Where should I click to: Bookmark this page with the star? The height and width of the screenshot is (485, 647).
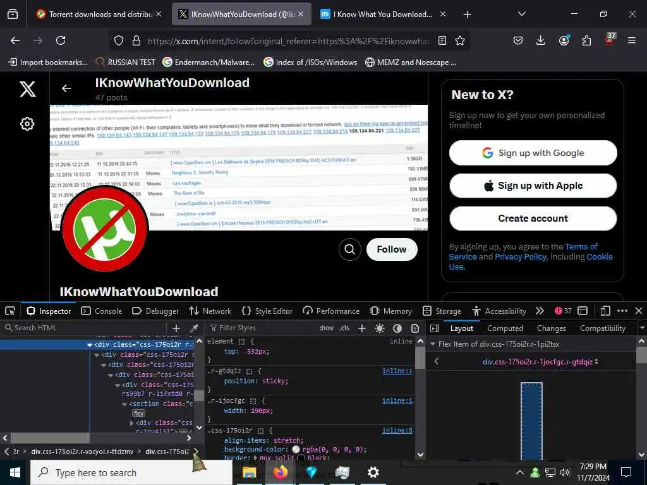[x=460, y=40]
